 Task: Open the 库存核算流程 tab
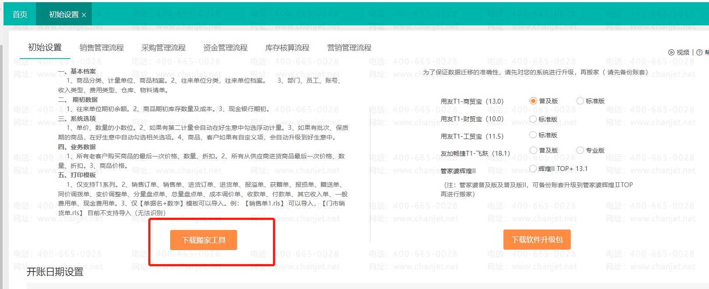(287, 48)
